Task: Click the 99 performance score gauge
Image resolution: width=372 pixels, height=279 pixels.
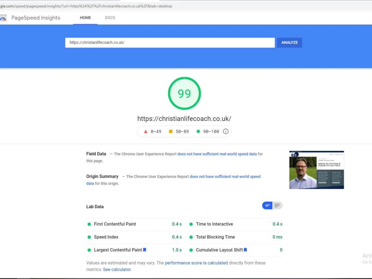Action: (185, 93)
